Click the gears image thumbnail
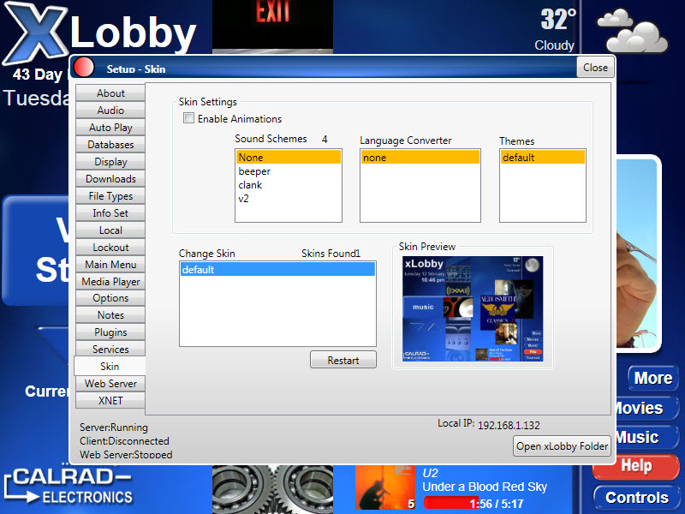Image resolution: width=685 pixels, height=514 pixels. 272,489
